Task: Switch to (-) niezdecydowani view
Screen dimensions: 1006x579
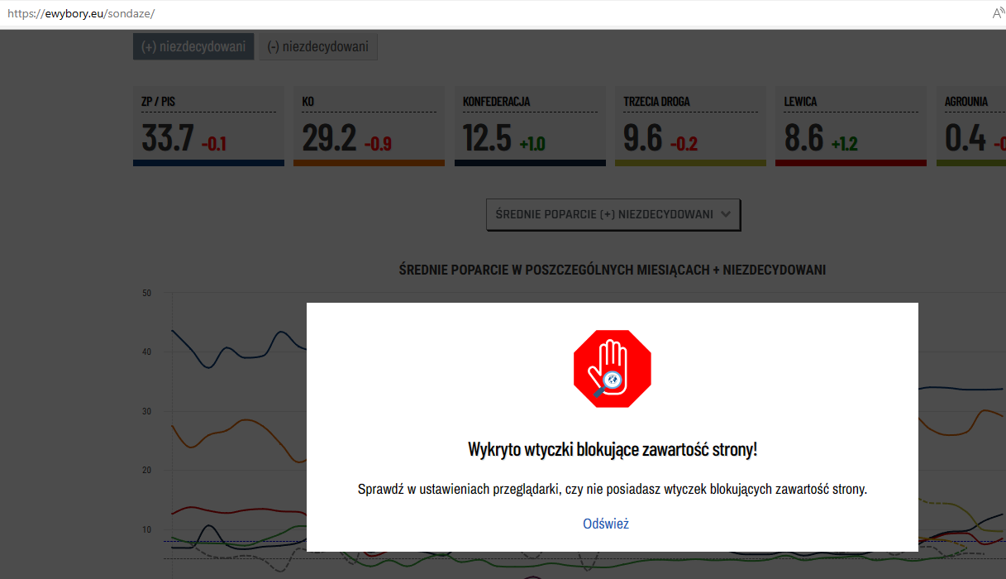Action: 317,46
